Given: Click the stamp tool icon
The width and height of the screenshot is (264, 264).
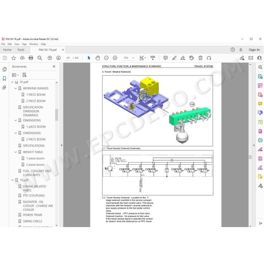Looking at the screenshot, I should (x=192, y=58).
